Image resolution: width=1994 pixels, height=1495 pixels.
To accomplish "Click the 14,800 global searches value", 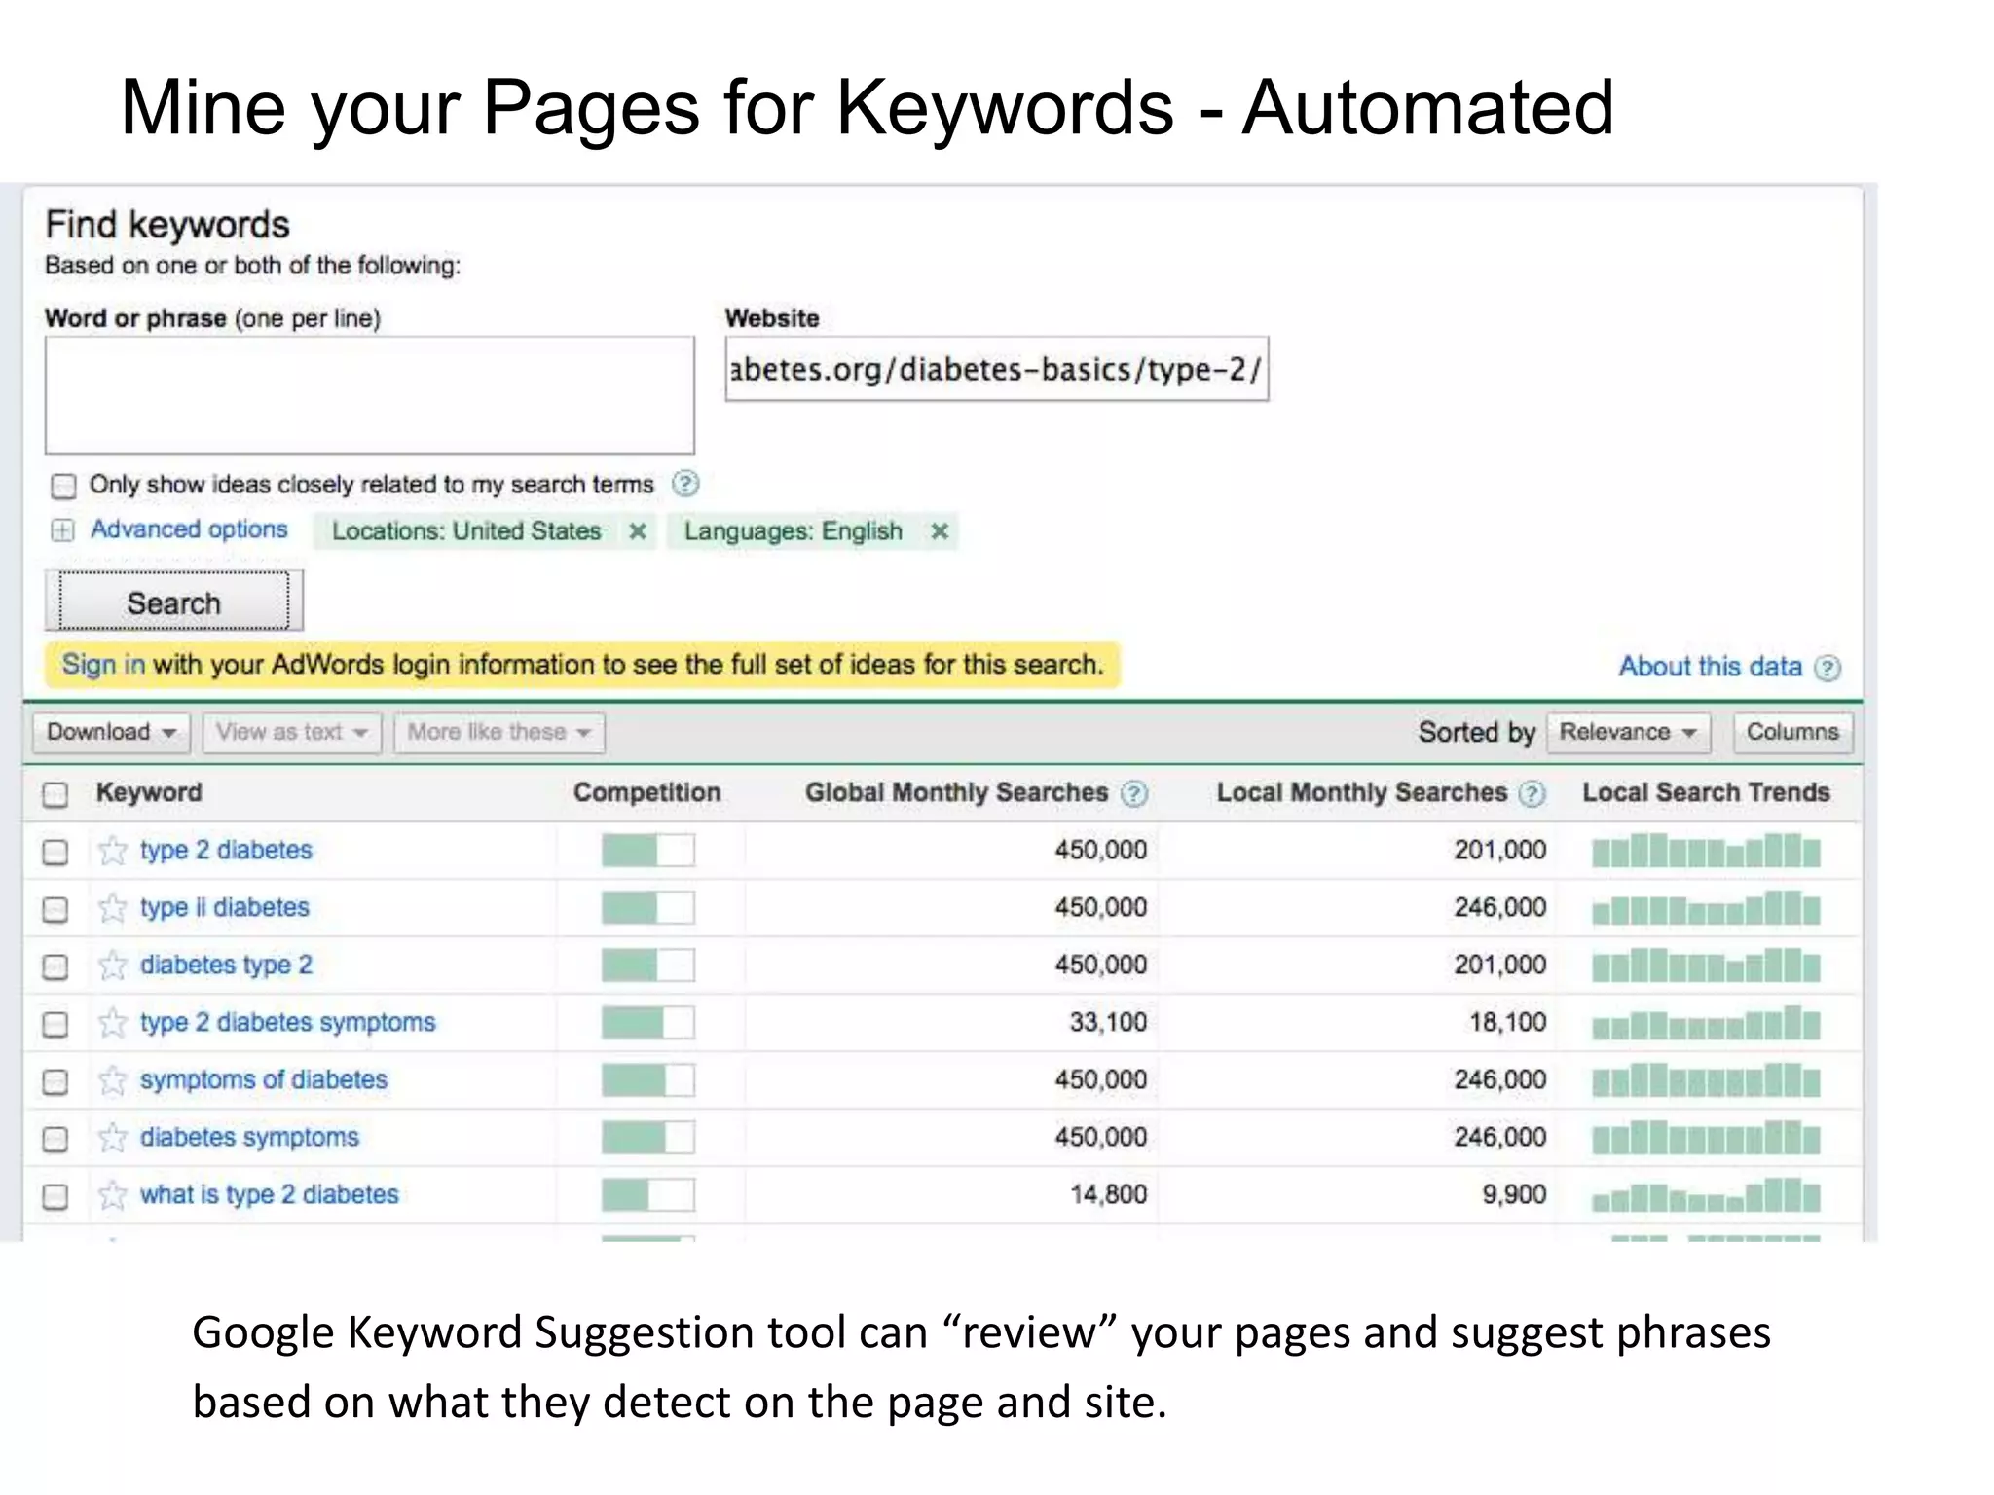I will point(1108,1194).
